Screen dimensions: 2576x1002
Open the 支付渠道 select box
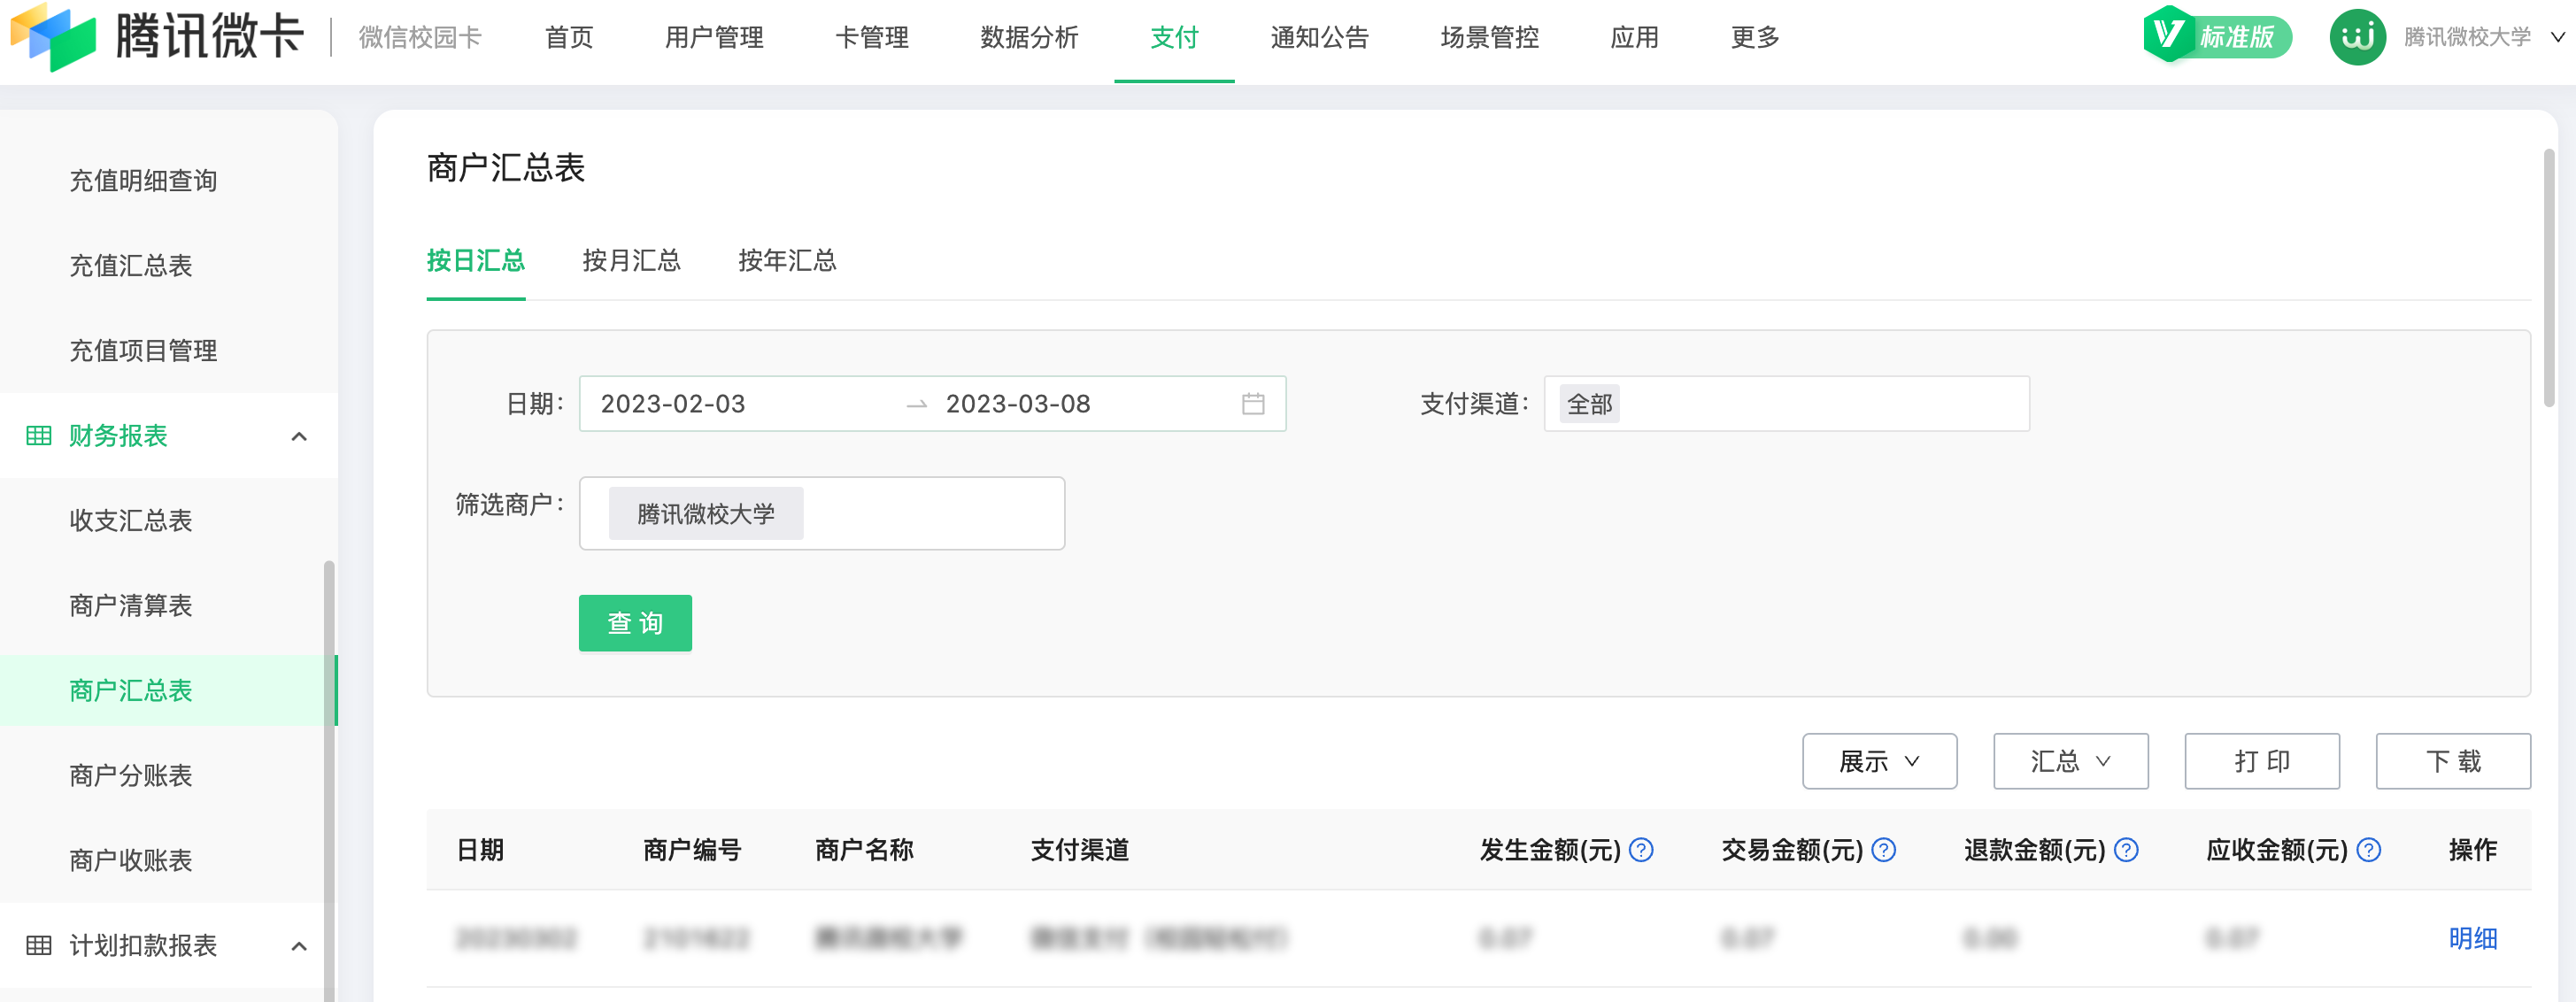pyautogui.click(x=1786, y=404)
